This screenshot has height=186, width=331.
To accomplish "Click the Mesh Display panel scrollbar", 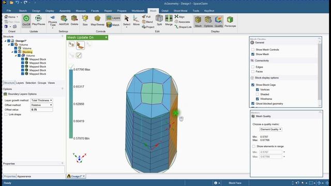I will 320,72.
